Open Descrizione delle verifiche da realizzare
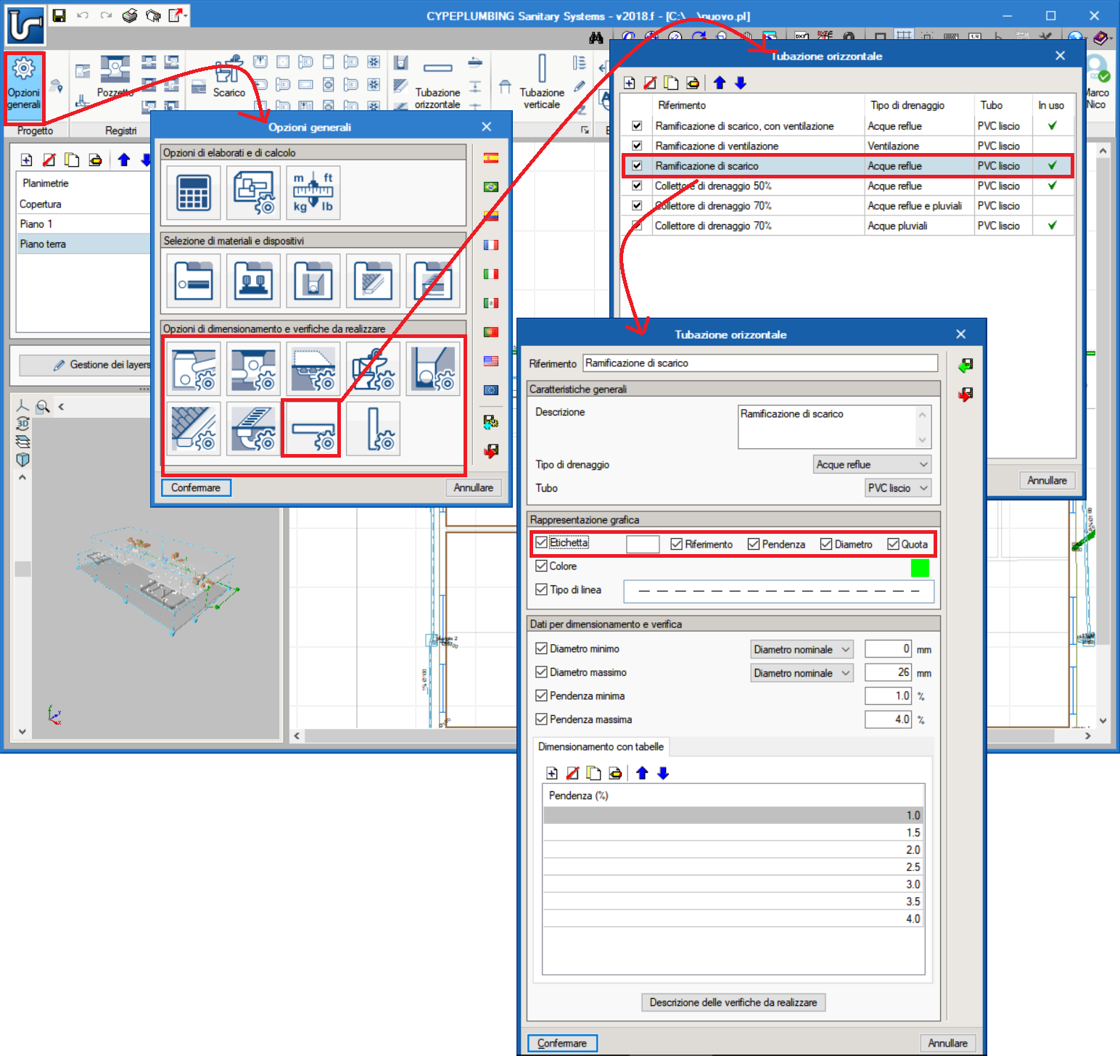 733,1002
